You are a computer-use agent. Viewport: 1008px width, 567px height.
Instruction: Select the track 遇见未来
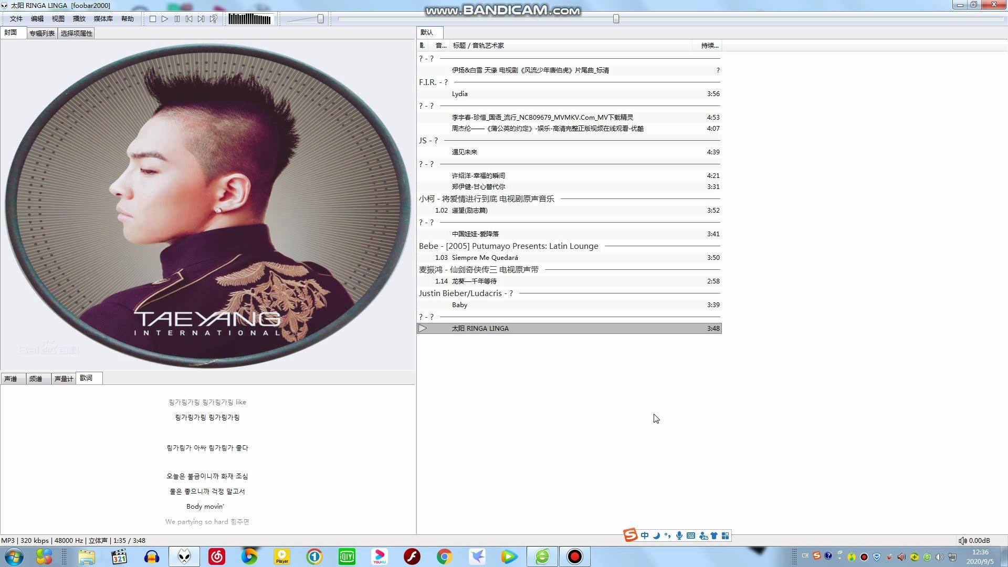coord(569,152)
